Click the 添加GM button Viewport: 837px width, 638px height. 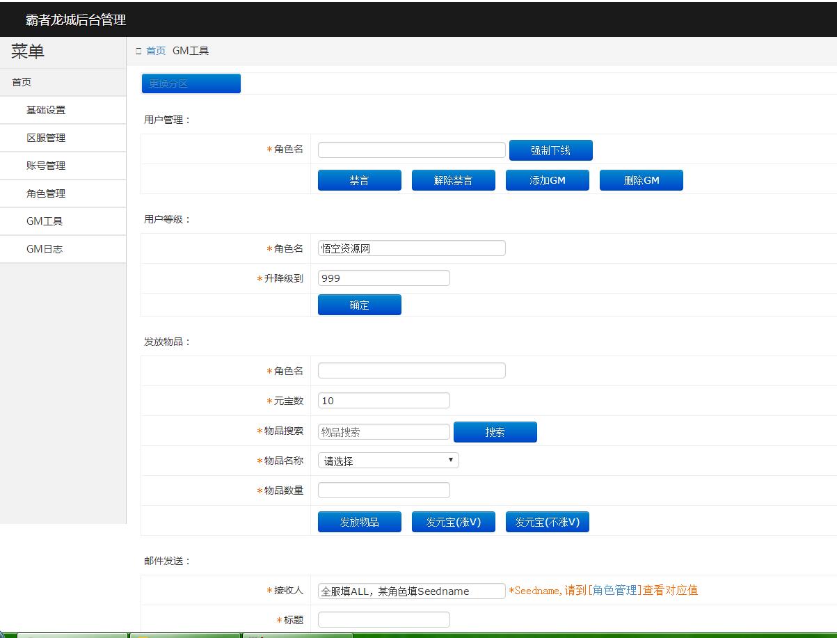547,180
